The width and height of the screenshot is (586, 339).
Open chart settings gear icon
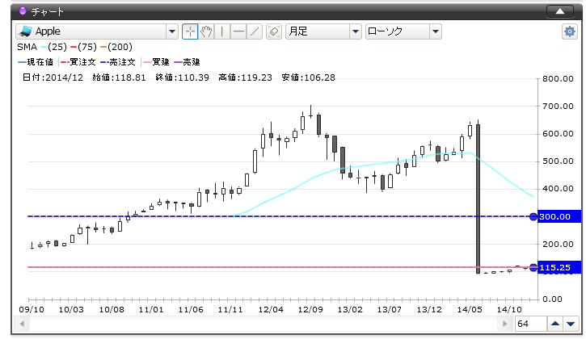(570, 31)
